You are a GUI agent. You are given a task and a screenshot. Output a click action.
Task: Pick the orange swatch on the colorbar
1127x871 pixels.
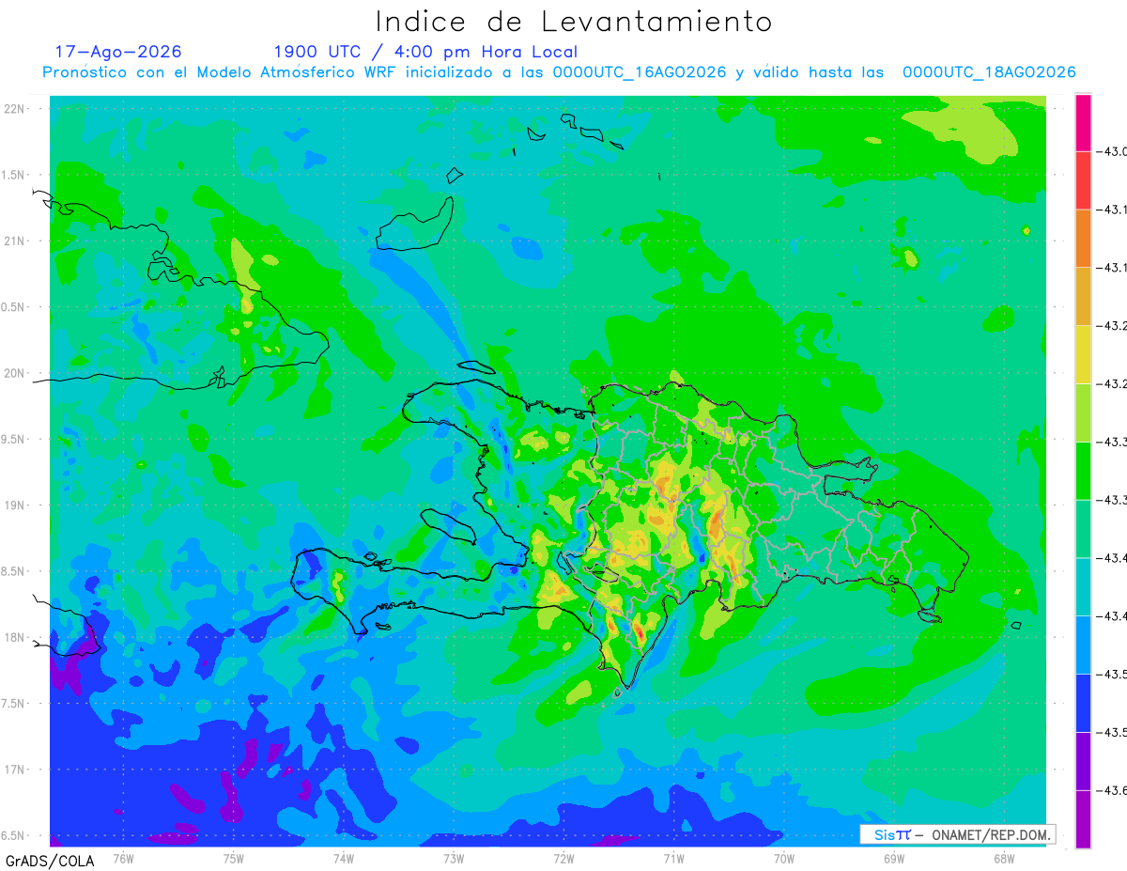click(x=1083, y=239)
